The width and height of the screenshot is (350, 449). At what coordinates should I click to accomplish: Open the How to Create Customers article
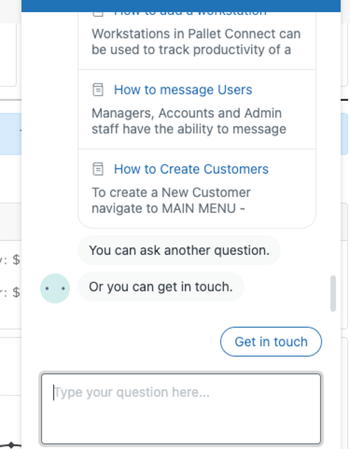pyautogui.click(x=192, y=169)
